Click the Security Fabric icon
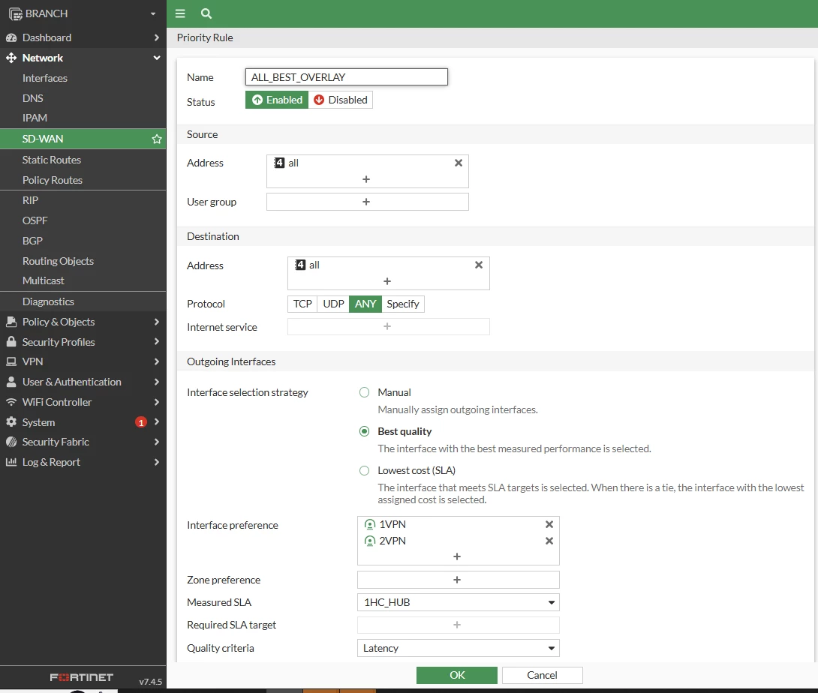 [x=11, y=442]
